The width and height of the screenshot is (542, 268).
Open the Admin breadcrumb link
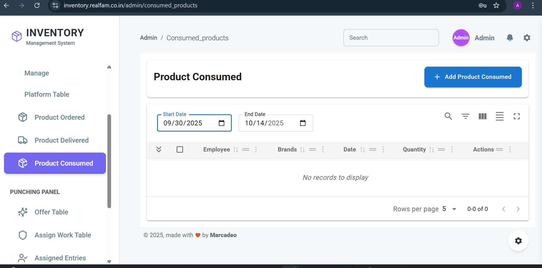pos(148,38)
